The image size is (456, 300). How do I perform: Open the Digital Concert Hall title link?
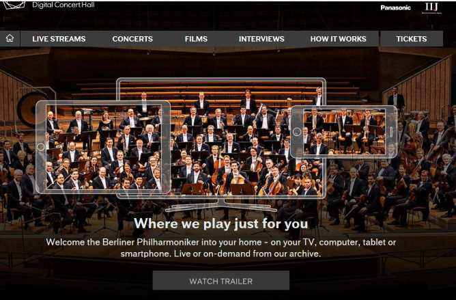pos(63,5)
